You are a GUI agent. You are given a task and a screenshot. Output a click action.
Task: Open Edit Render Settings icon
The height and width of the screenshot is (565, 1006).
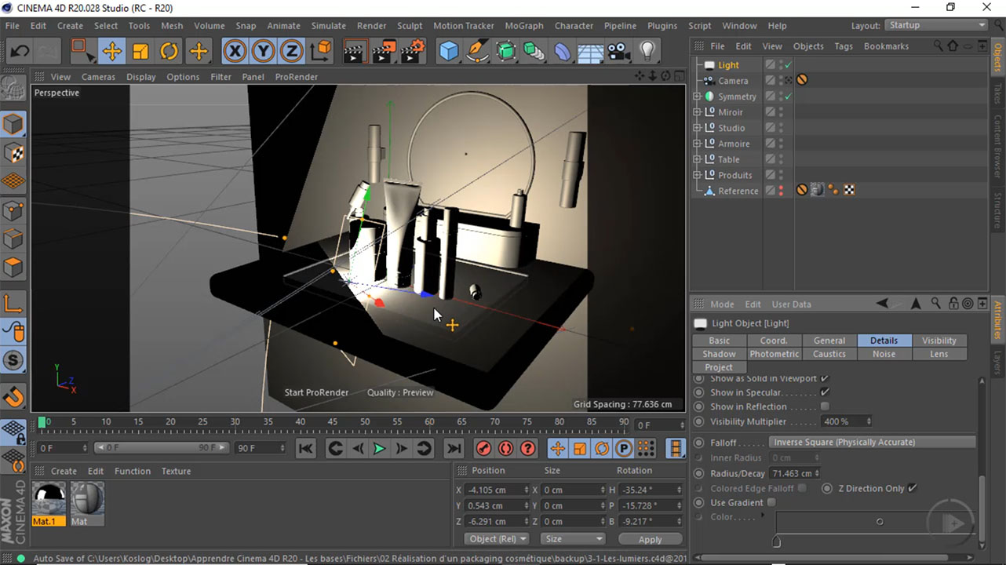[413, 52]
